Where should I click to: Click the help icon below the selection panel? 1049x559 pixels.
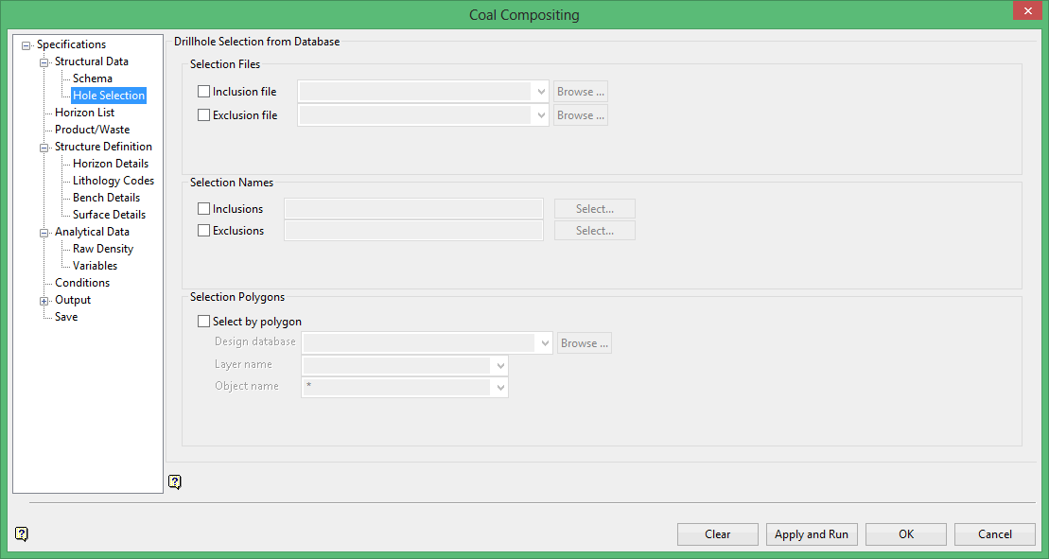pos(175,482)
